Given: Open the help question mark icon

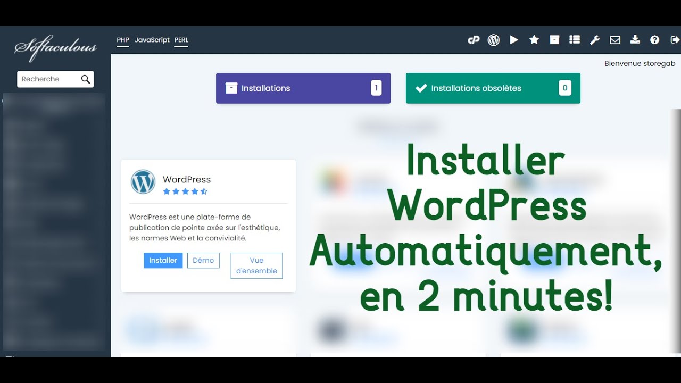Looking at the screenshot, I should (x=655, y=40).
